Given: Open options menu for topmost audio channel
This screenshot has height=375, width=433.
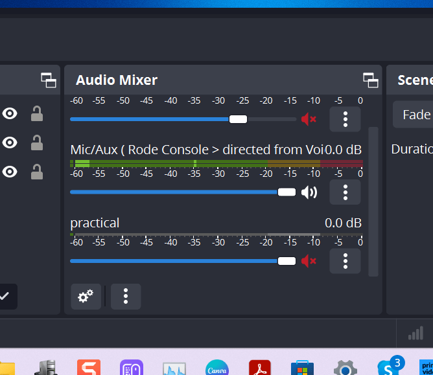Looking at the screenshot, I should [x=345, y=119].
